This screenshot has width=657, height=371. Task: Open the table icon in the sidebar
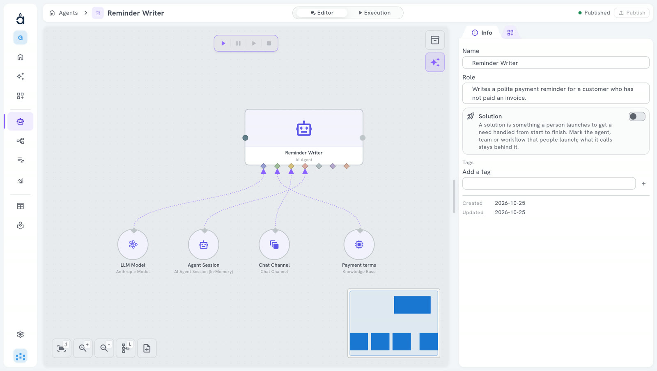pyautogui.click(x=20, y=206)
